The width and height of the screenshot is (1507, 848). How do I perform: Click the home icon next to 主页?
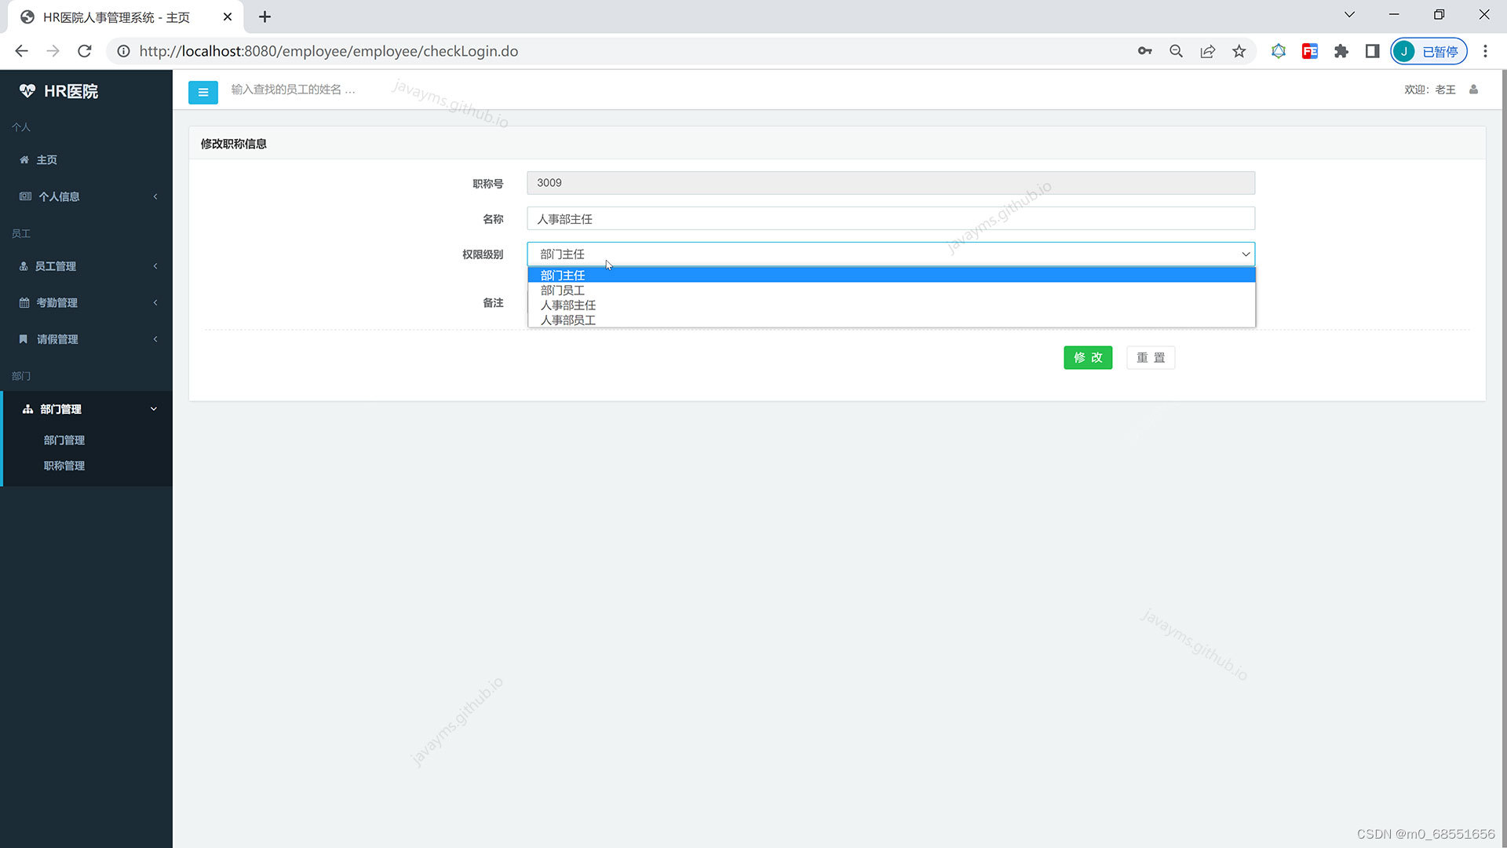click(x=24, y=159)
